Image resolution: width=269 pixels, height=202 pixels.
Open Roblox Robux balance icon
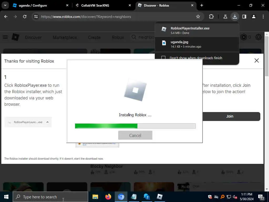click(244, 37)
